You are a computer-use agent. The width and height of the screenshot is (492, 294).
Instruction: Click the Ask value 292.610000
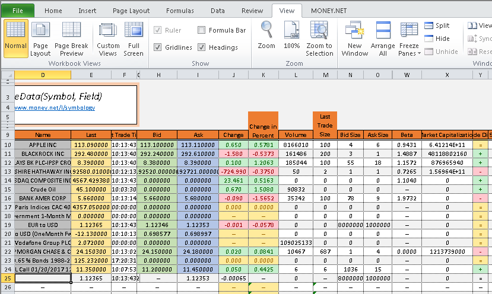pyautogui.click(x=198, y=154)
